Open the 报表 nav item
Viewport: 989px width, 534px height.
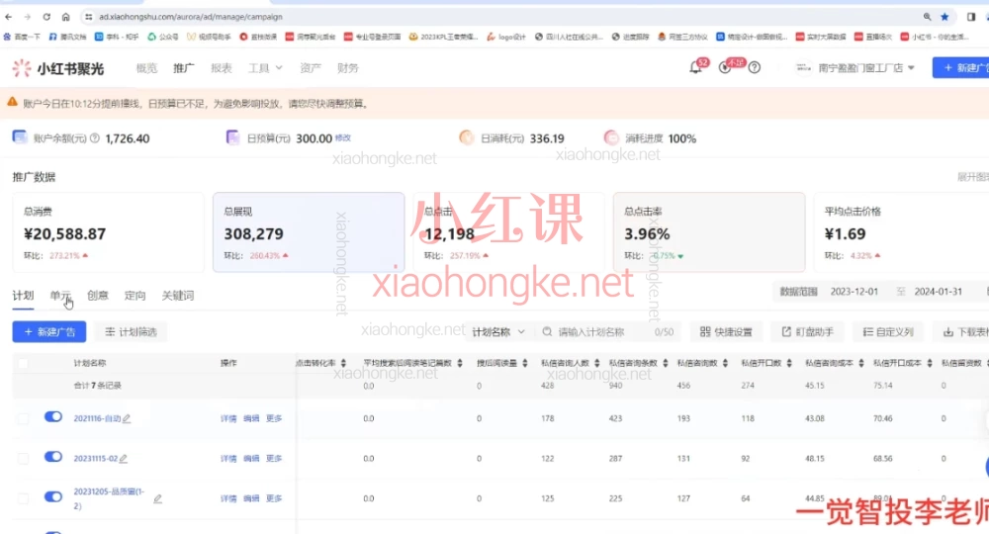coord(222,68)
